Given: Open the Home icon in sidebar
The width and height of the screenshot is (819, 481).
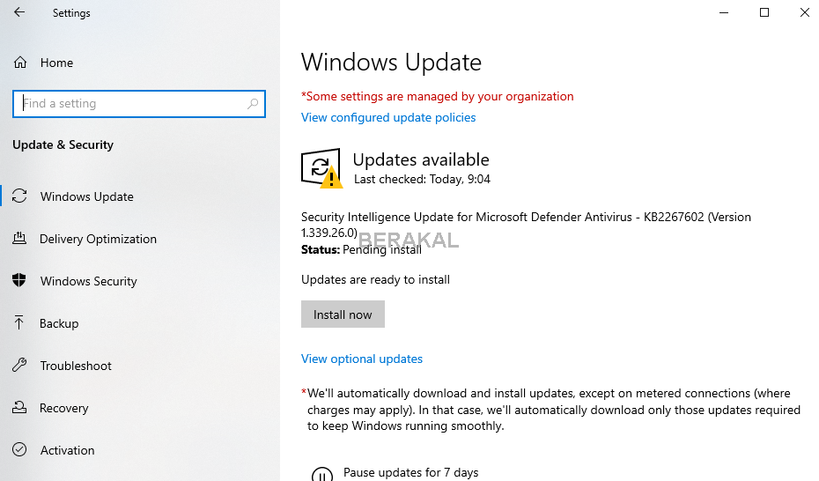Looking at the screenshot, I should pyautogui.click(x=20, y=63).
